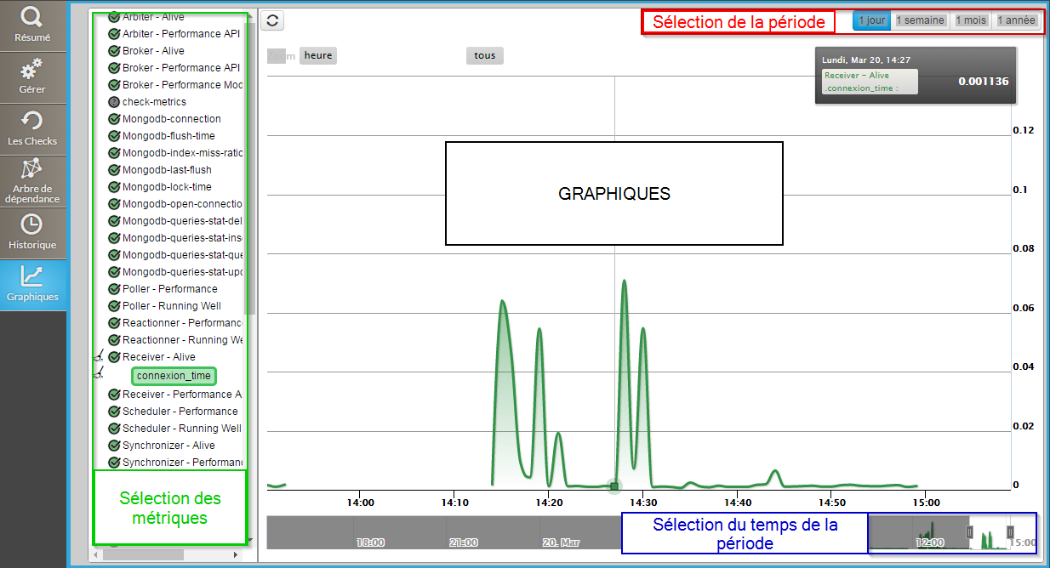Click status icon beside Broker - Performance API
1050x568 pixels.
point(114,68)
